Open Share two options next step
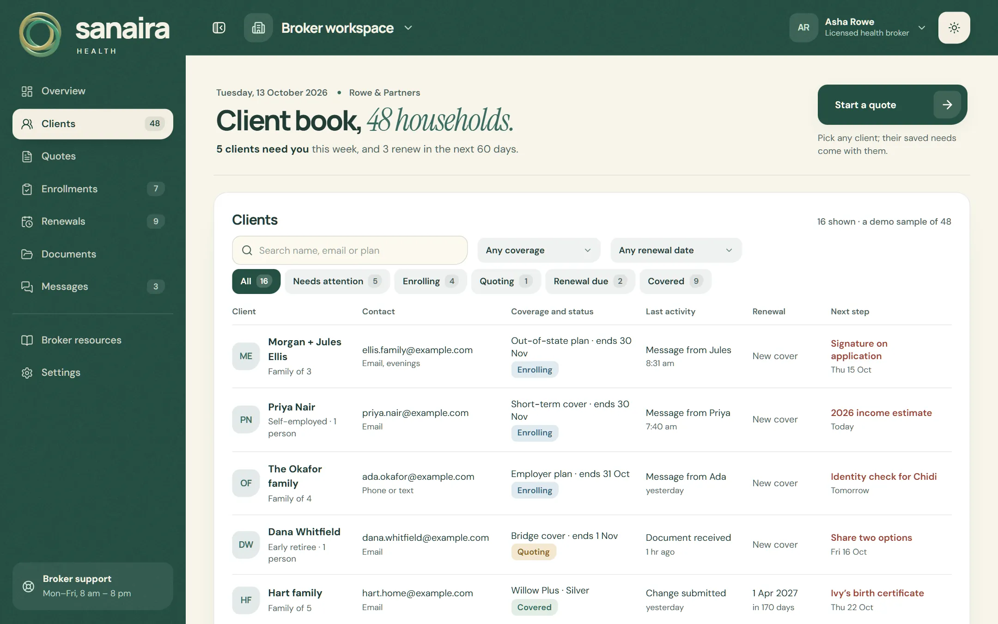Screen dimensions: 998x624 (871, 538)
